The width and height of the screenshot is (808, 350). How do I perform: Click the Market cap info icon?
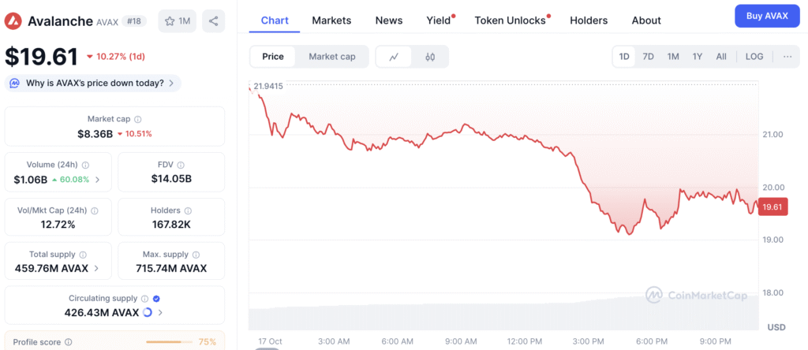[x=137, y=119]
